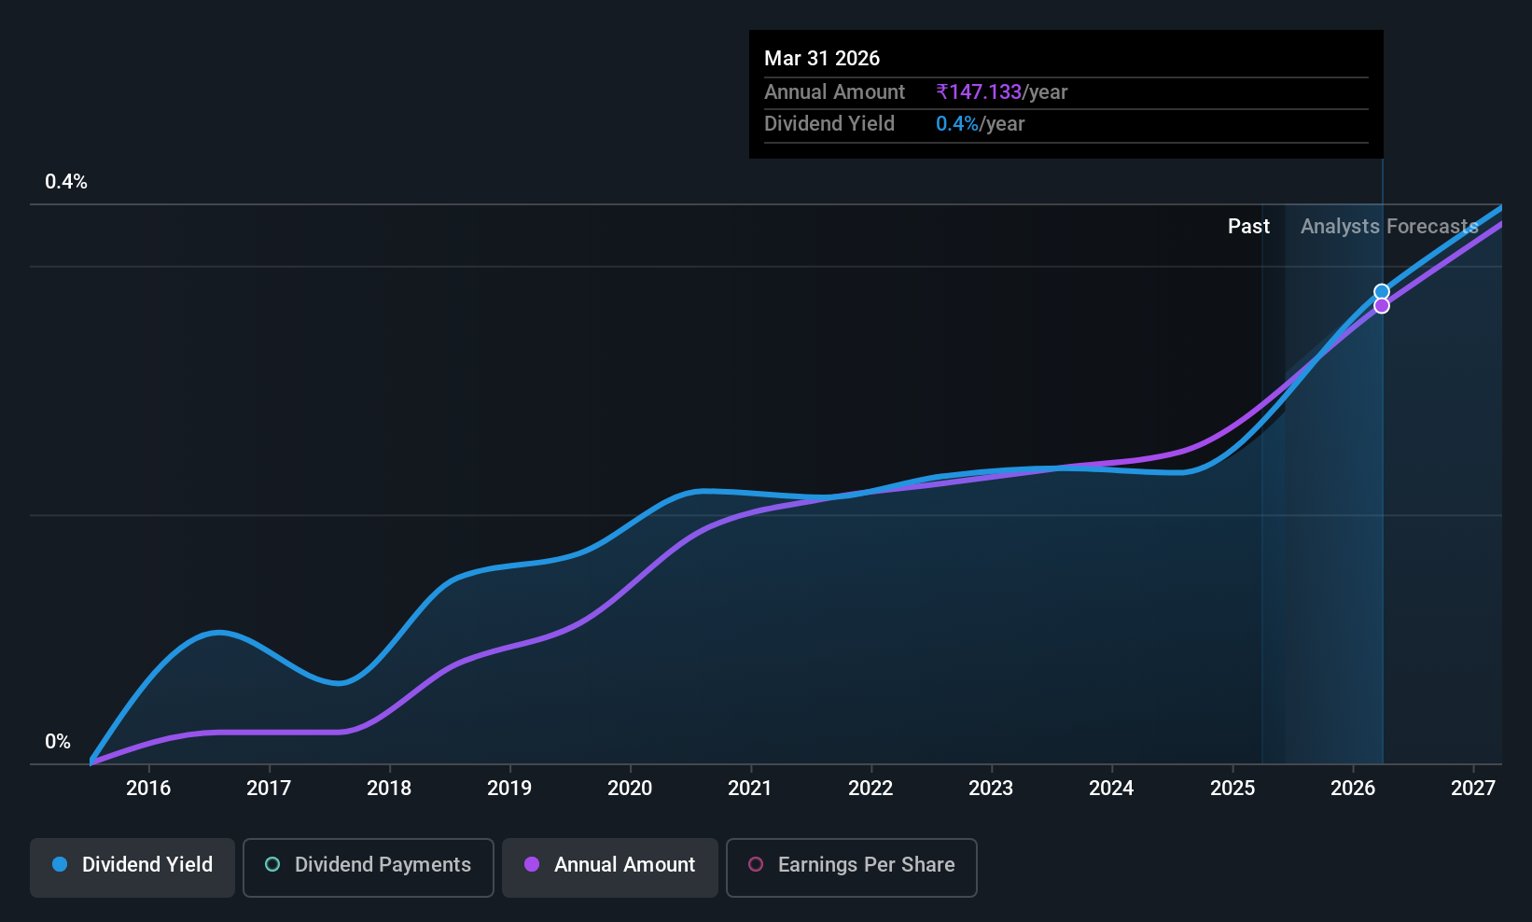Viewport: 1532px width, 922px height.
Task: Click the Analysts Forecasts region label
Action: (x=1389, y=227)
